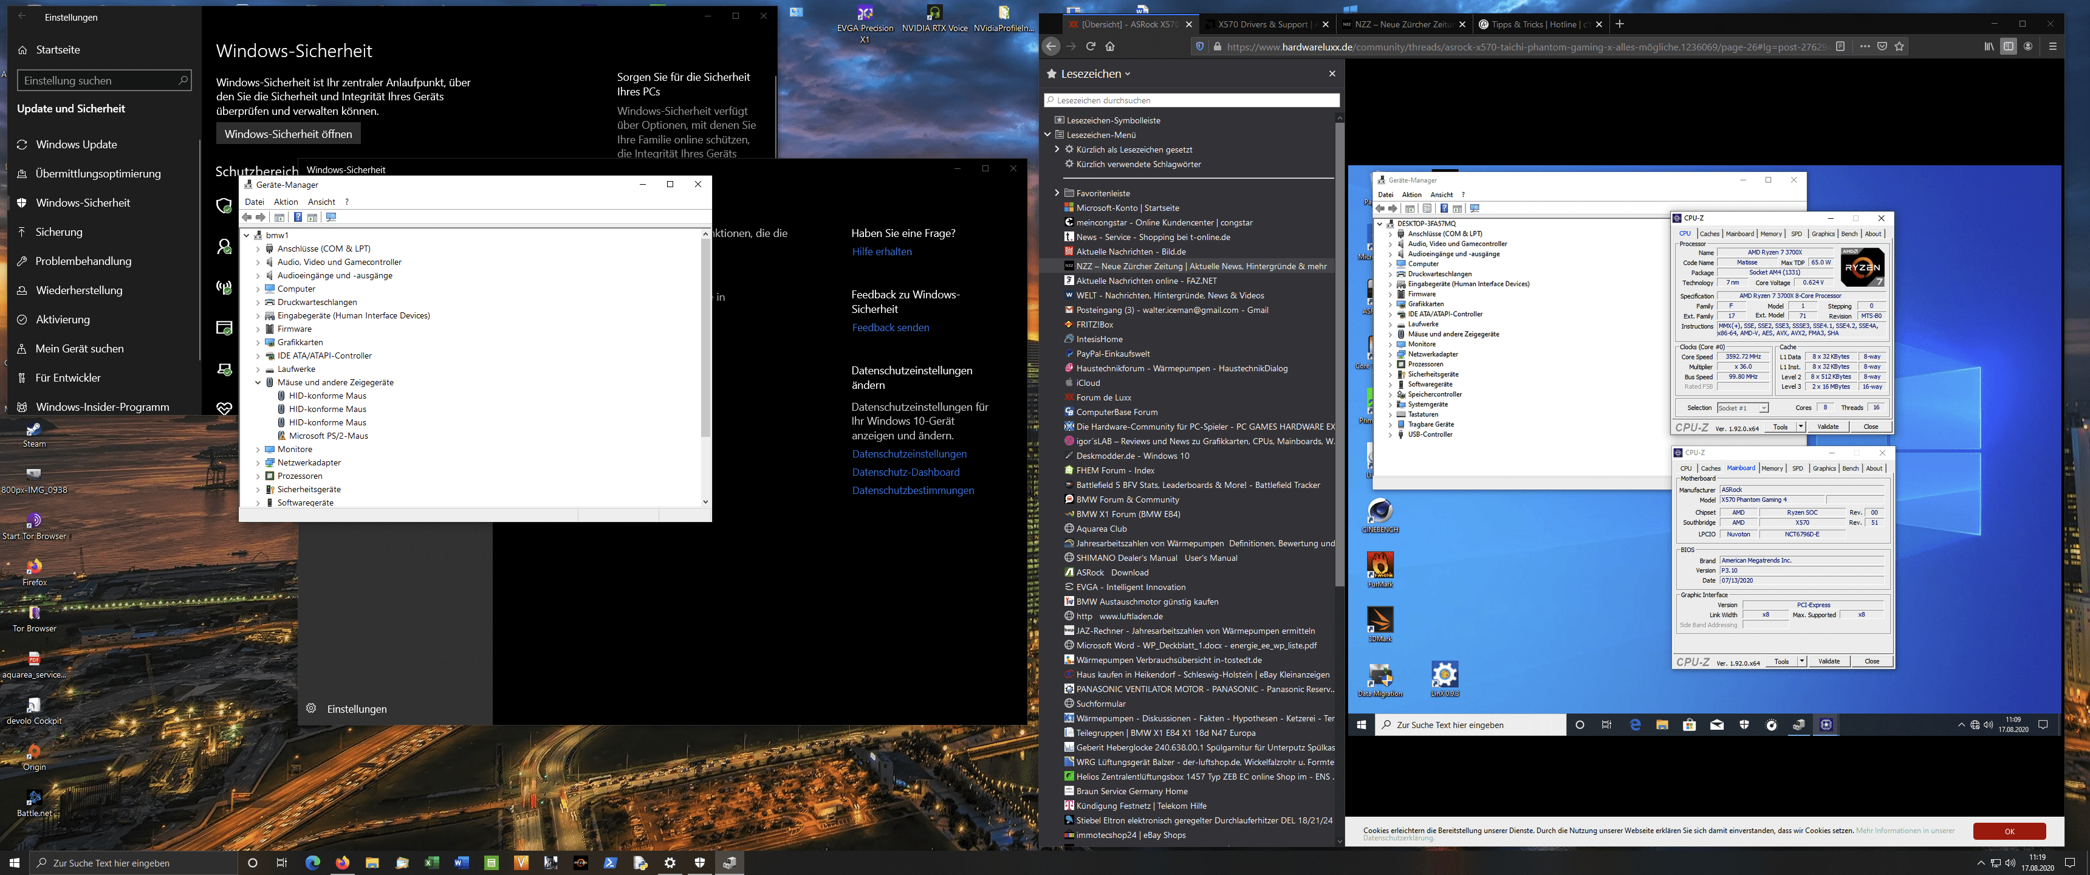Launch Start Tor Browser desktop icon
Image resolution: width=2090 pixels, height=875 pixels.
34,526
